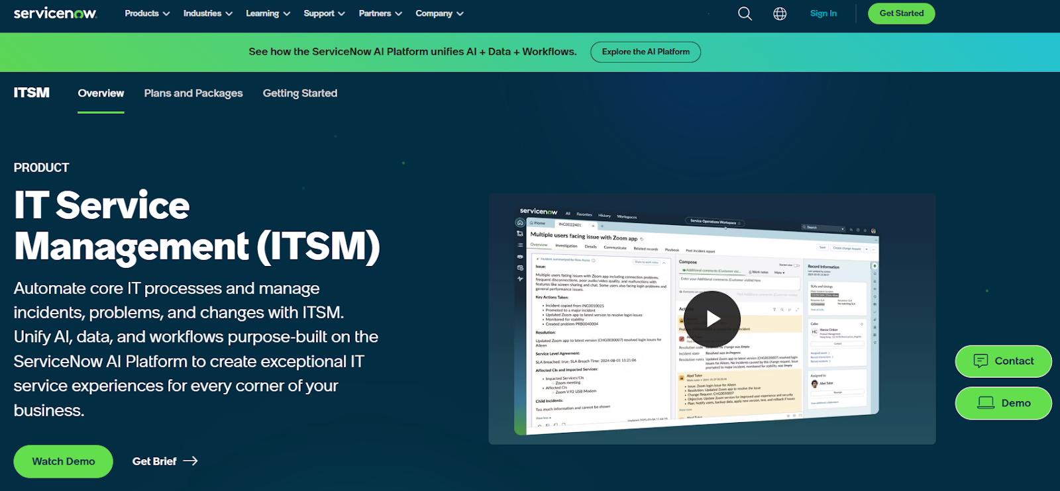Click the banner text about AI Platform
The width and height of the screenshot is (1060, 491).
[413, 52]
